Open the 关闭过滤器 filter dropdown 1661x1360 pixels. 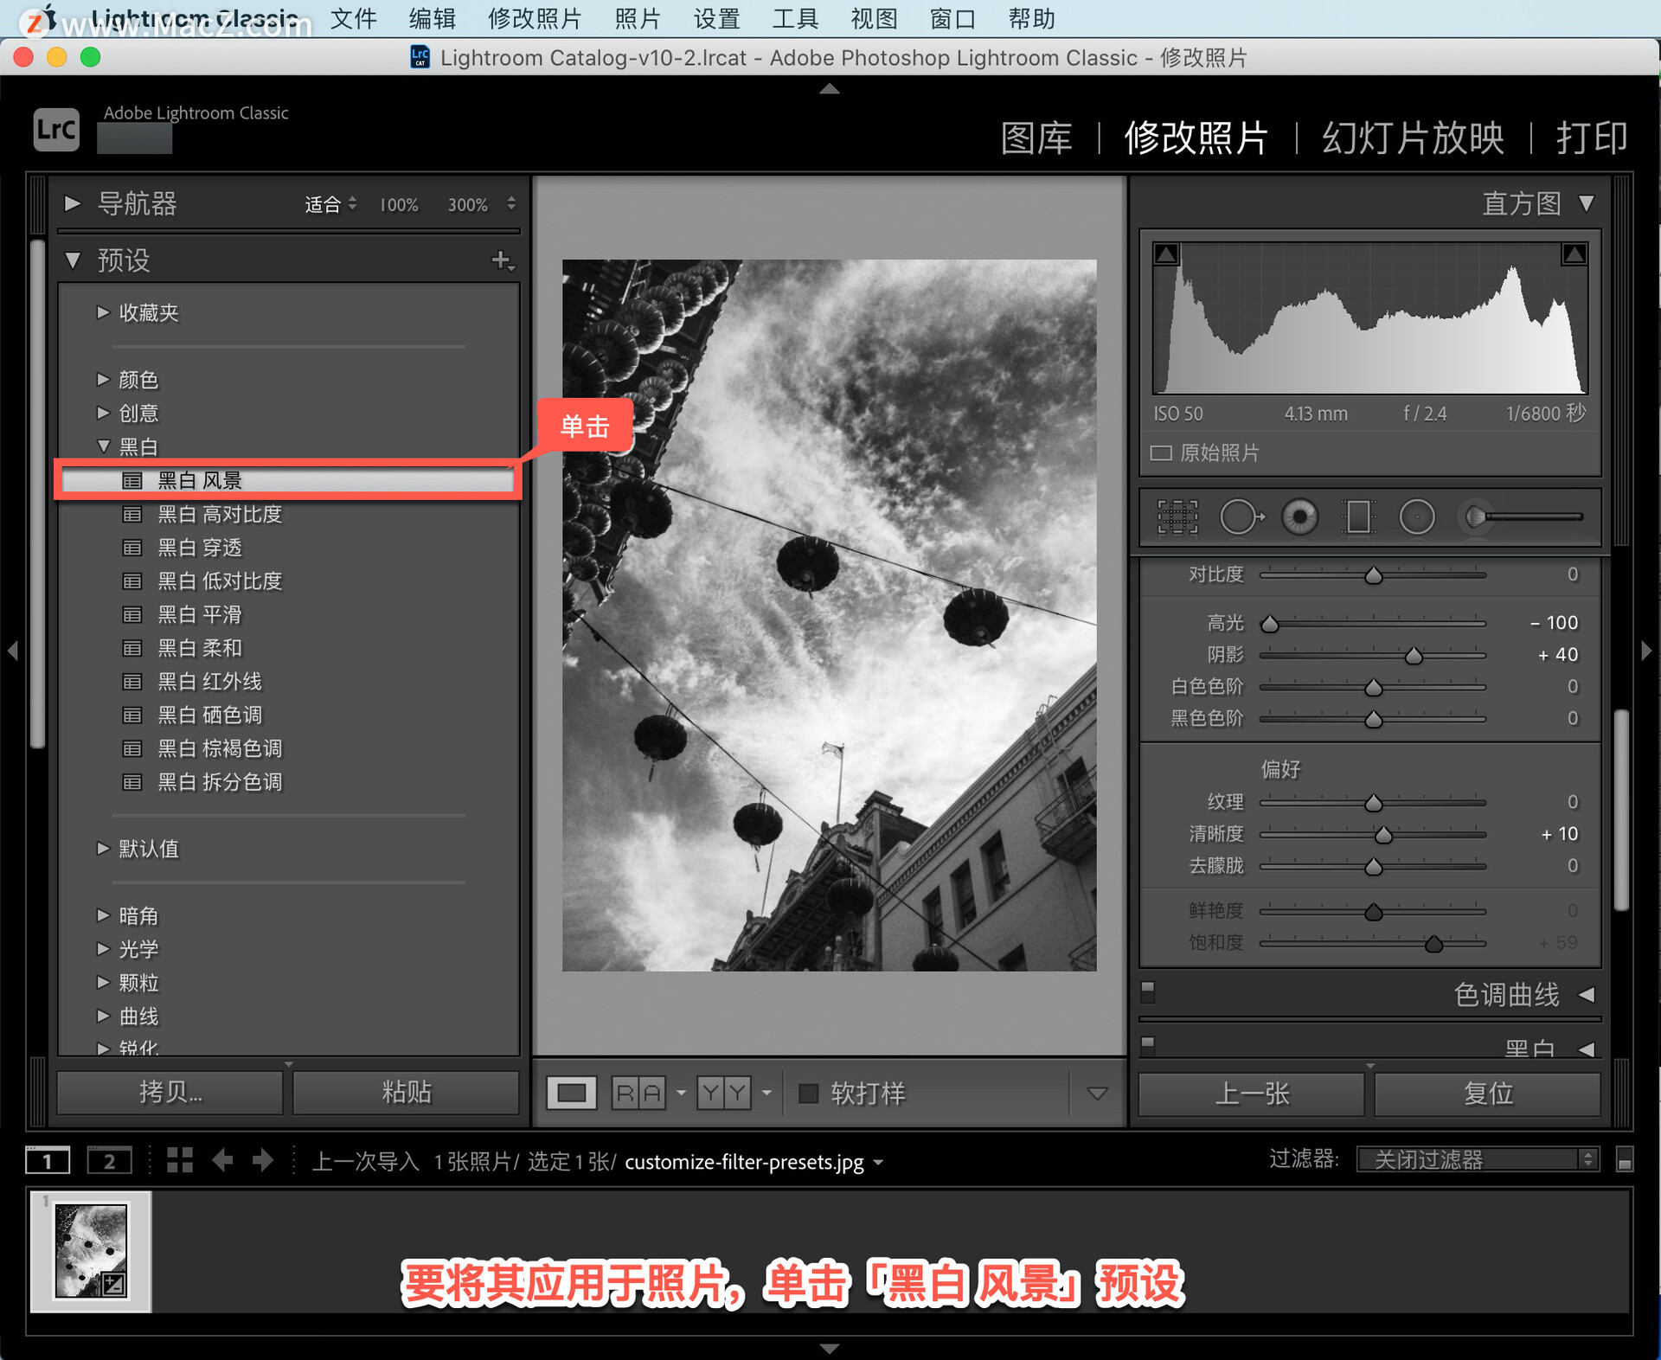(1476, 1159)
